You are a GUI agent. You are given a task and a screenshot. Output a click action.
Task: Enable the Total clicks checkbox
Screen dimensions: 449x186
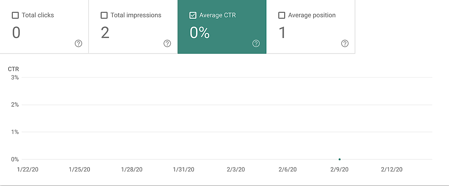tap(15, 15)
